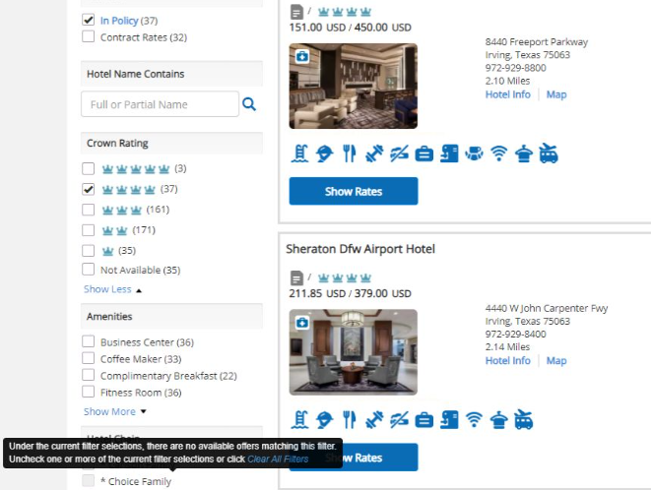The height and width of the screenshot is (490, 651).
Task: Click the 211.85 USD / 379.00 USD rate text
Action: click(350, 294)
